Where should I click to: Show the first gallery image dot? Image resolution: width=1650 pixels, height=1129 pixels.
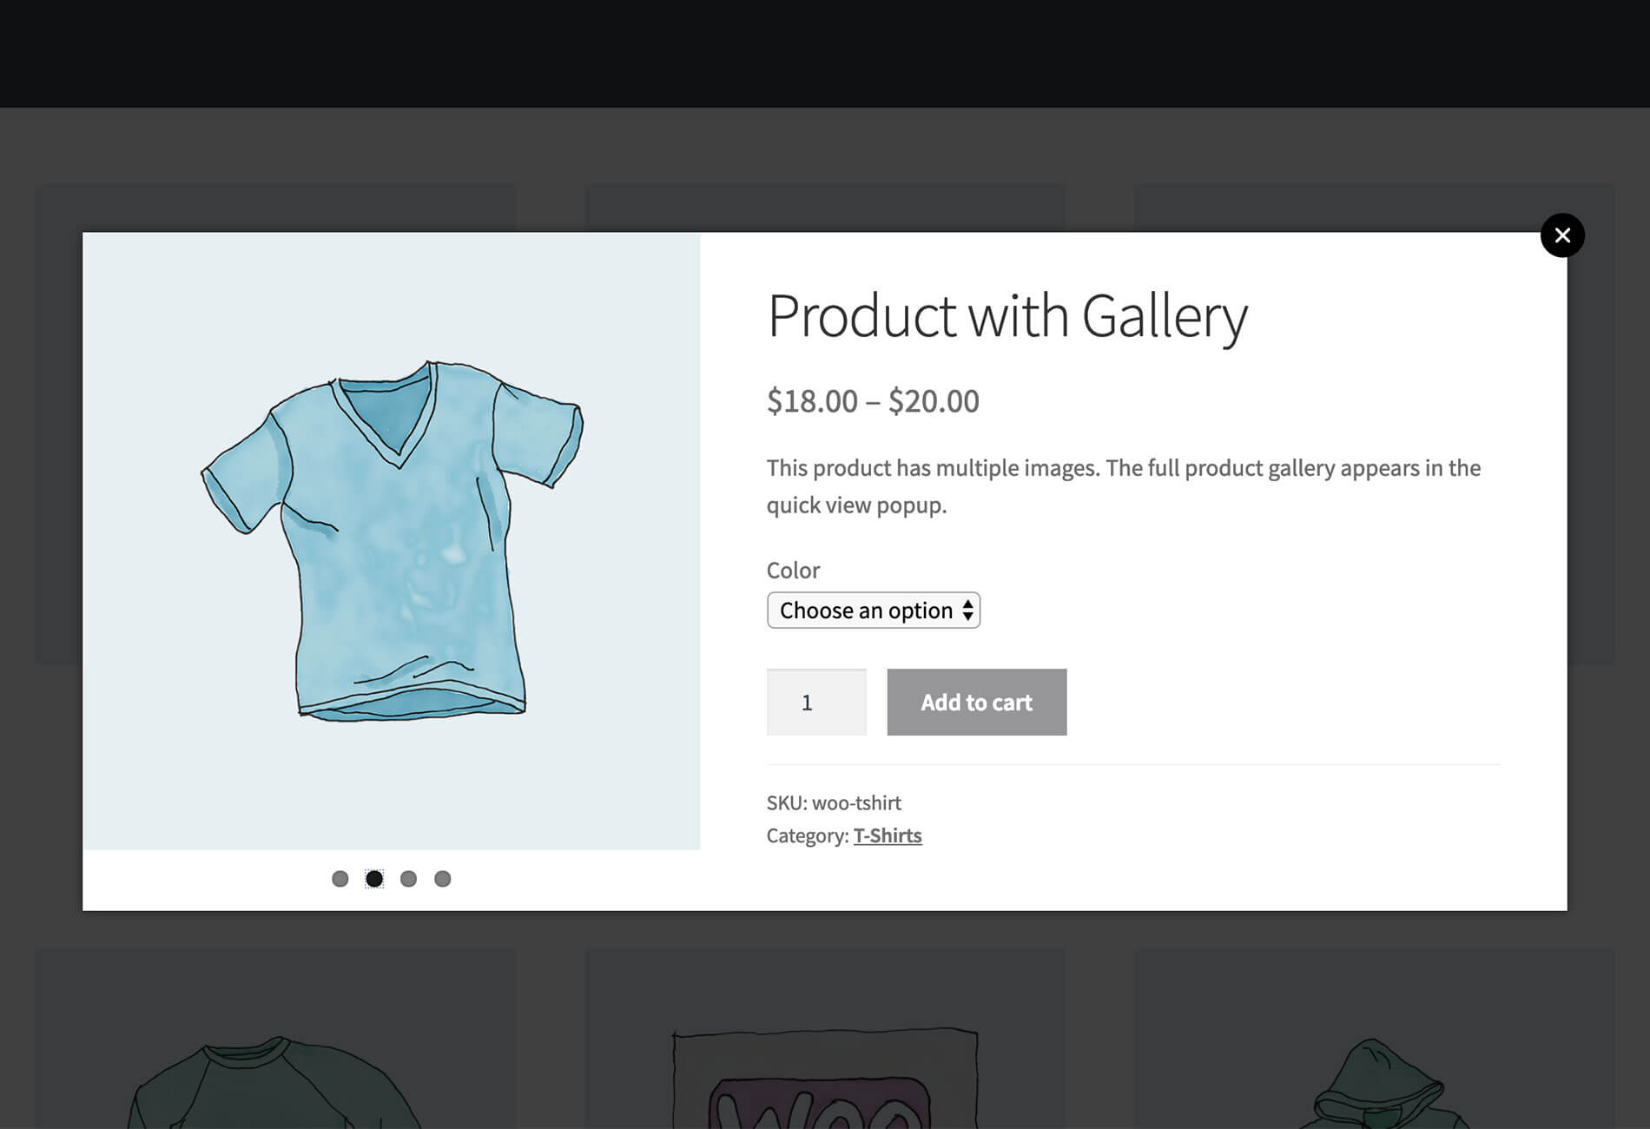pyautogui.click(x=340, y=879)
